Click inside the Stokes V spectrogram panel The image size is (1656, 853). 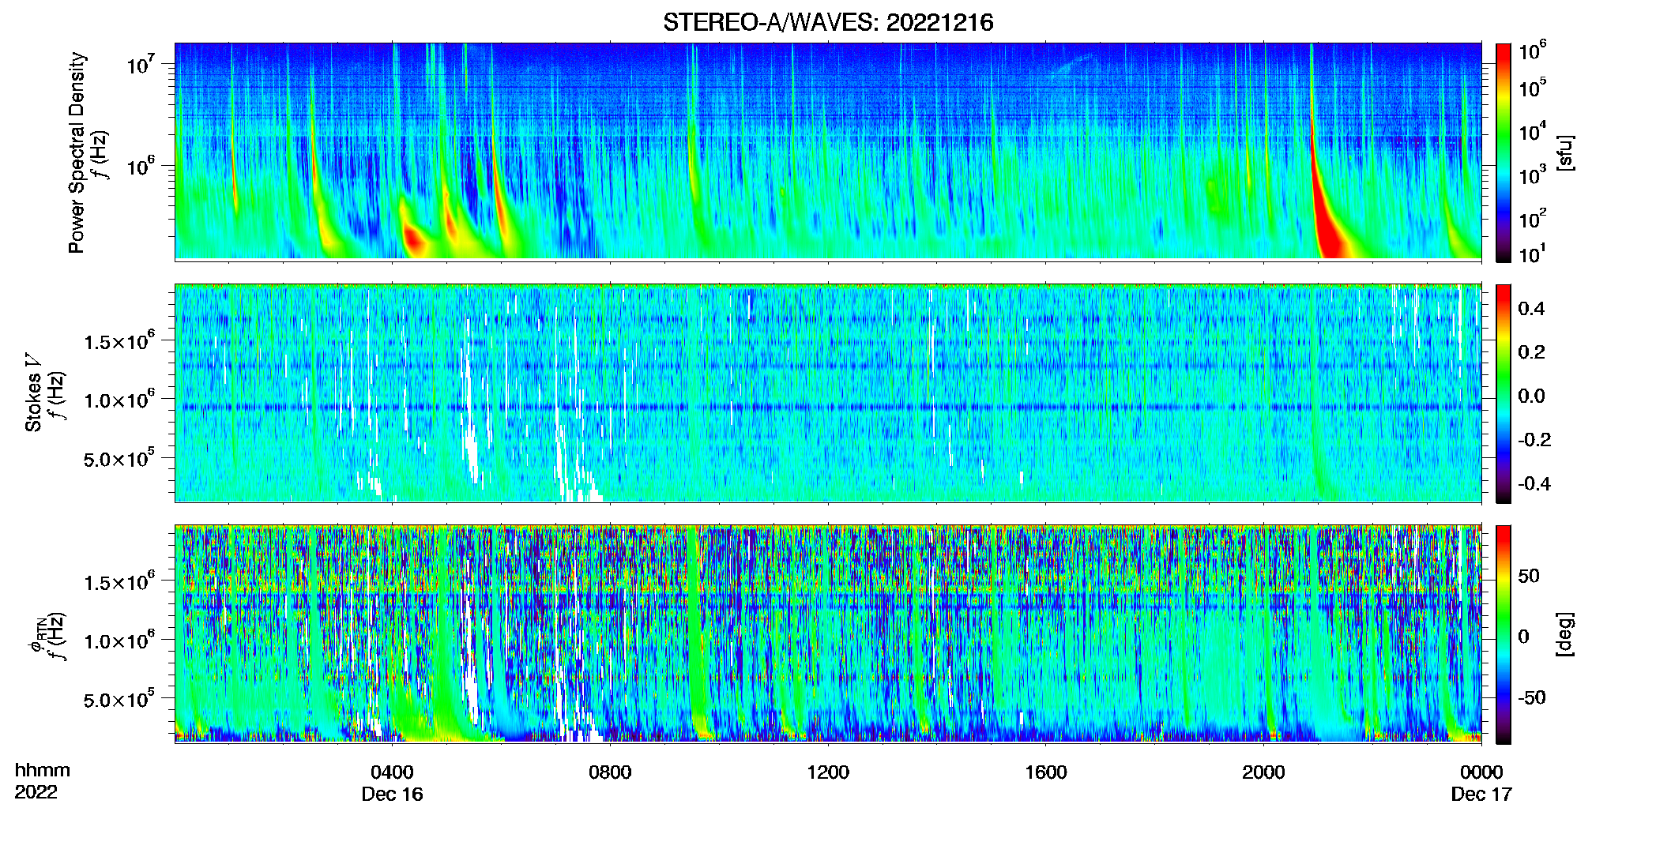828,393
